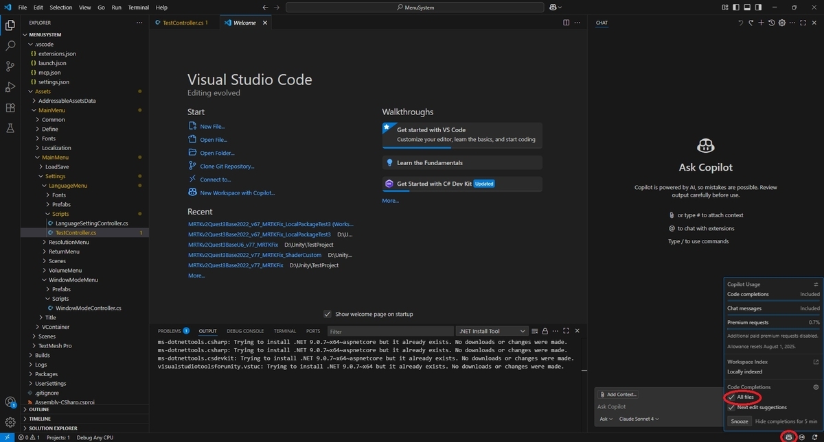824x442 pixels.
Task: Open the Explorer view in activity bar
Action: point(10,25)
